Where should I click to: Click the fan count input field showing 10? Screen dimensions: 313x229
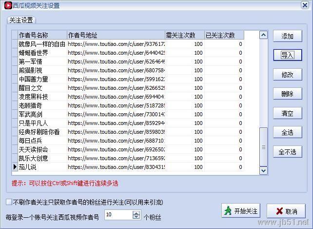[x=118, y=215]
